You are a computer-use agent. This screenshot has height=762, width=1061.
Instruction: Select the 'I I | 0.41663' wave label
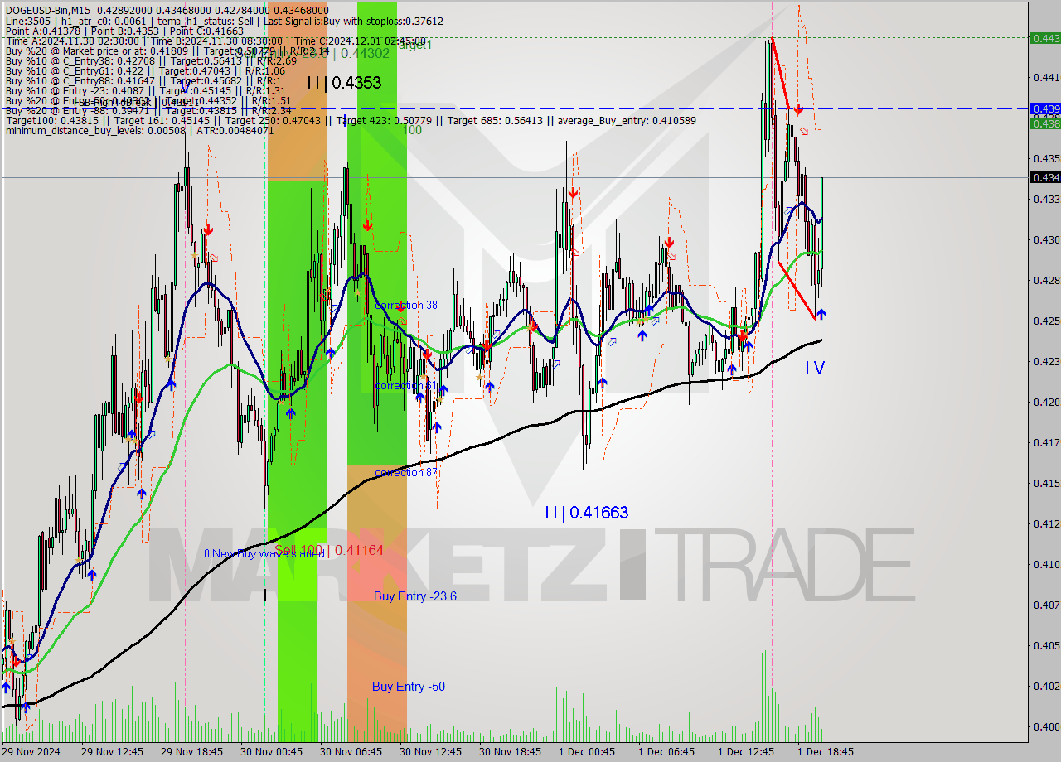point(586,513)
